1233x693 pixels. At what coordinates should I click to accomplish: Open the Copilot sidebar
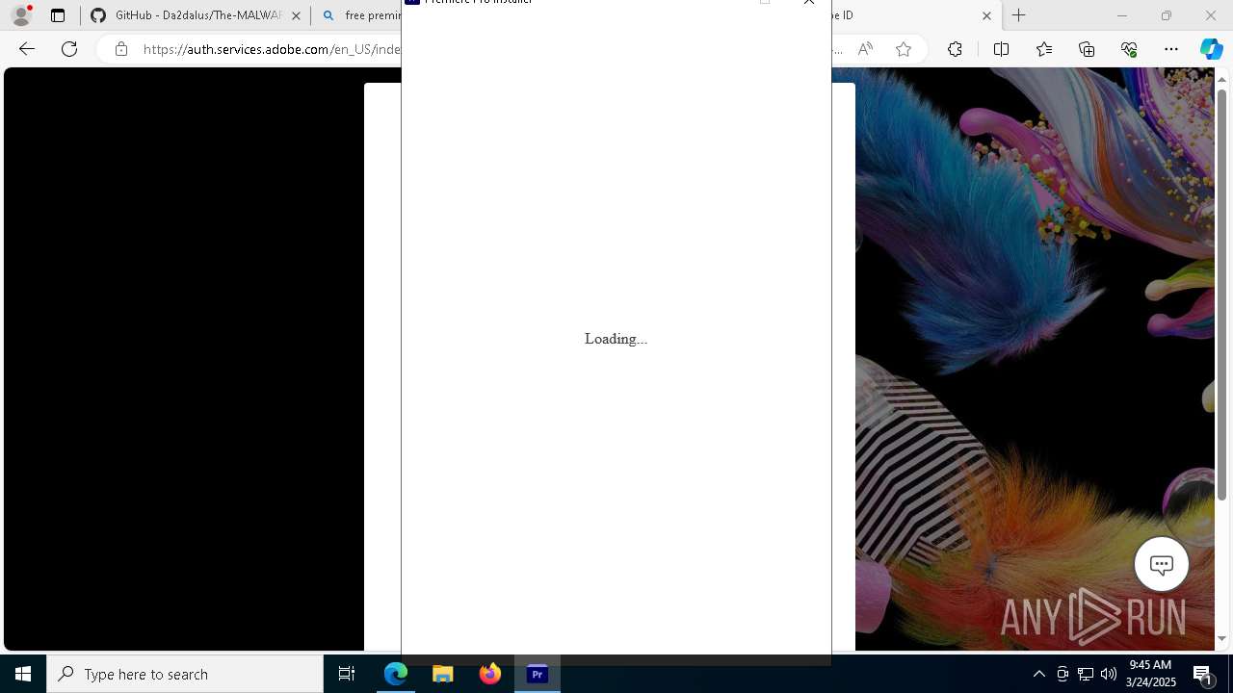click(1211, 49)
